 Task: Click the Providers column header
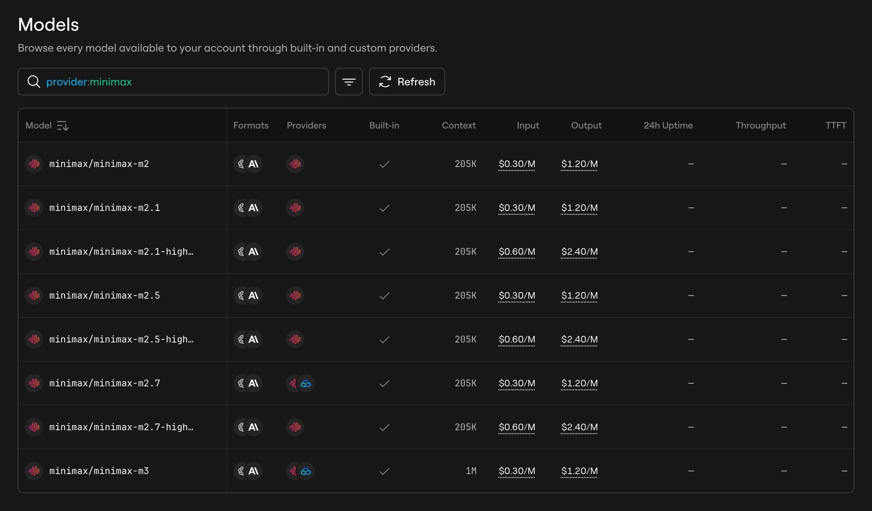tap(306, 125)
